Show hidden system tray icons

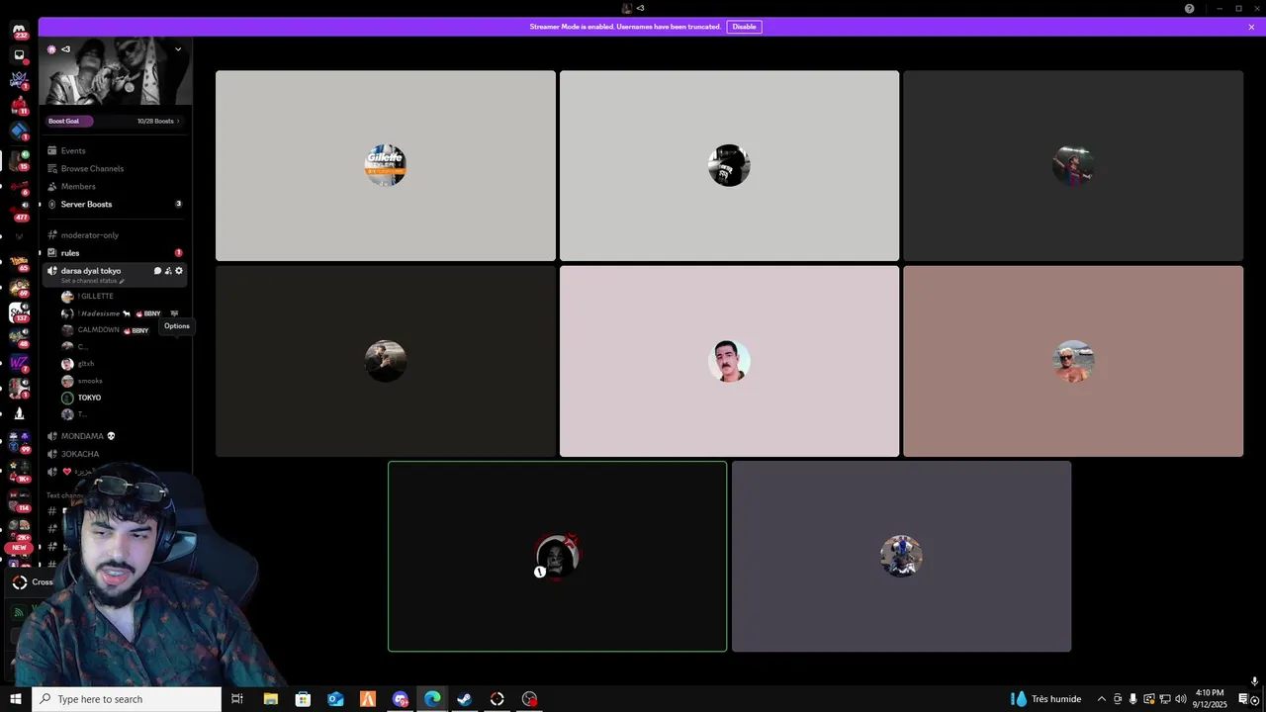[1102, 699]
